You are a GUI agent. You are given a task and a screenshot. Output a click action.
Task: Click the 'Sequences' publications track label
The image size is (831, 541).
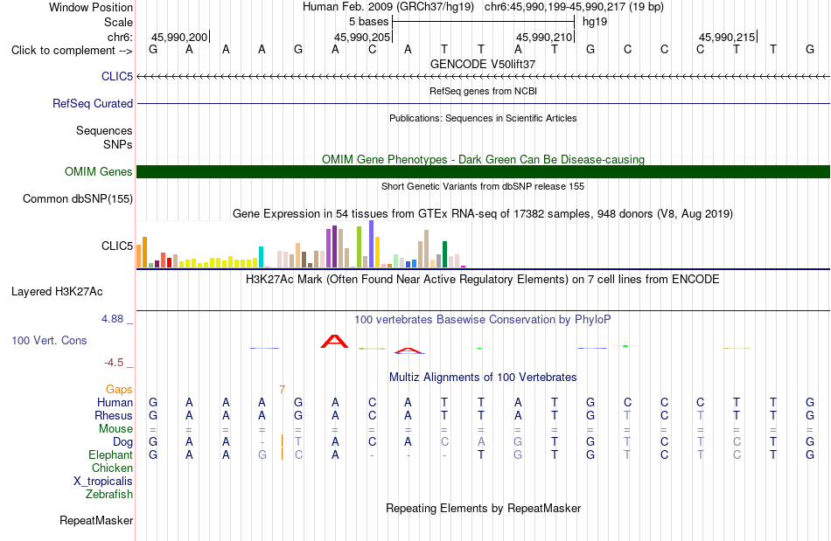coord(104,130)
